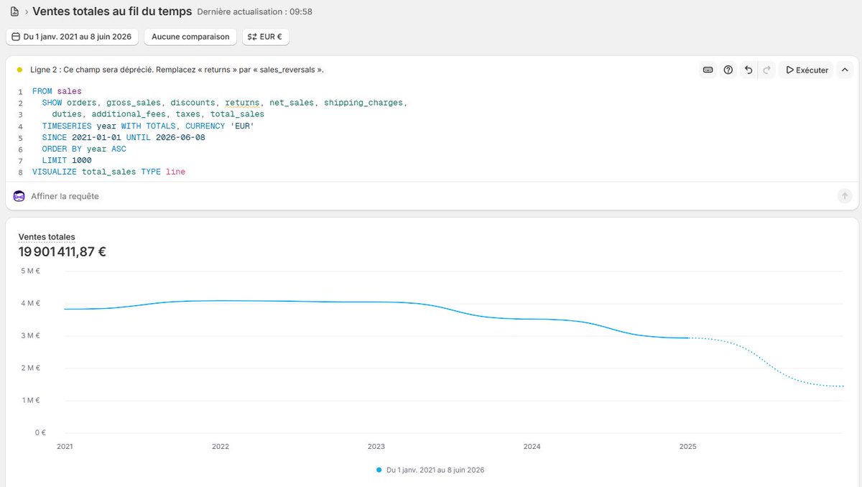Screen dimensions: 862x487
Task: Run the query with Exécuter
Action: (x=807, y=70)
